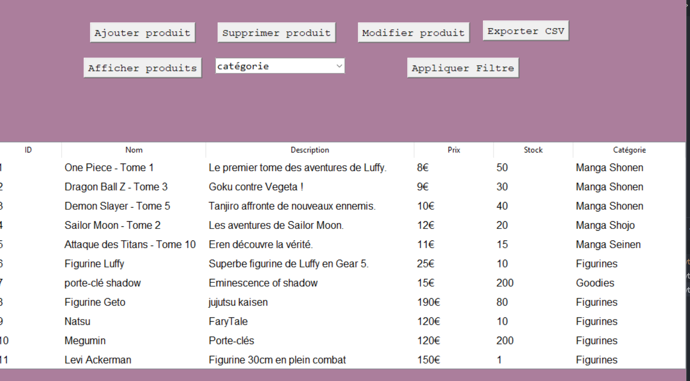
Task: Click stock value 50
Action: click(502, 167)
